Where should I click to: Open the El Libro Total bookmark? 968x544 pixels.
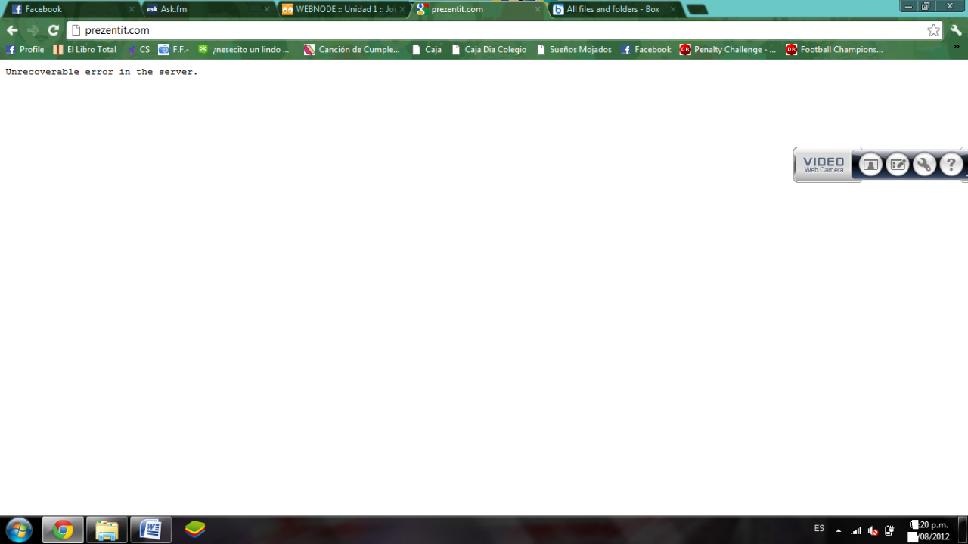(85, 50)
